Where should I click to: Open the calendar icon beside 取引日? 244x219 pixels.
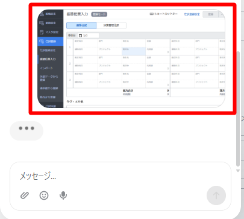80,36
